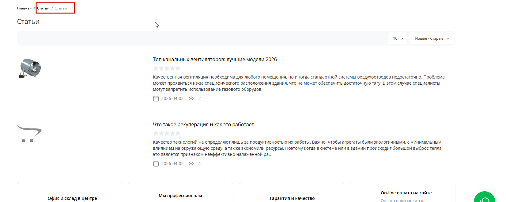The image size is (506, 202).
Task: Open article Что такое рекуперация и как это работает
Action: (203, 124)
